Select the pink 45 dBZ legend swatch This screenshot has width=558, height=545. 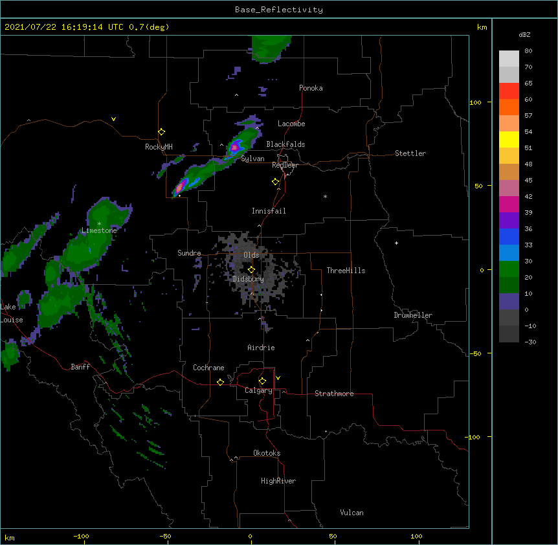509,188
